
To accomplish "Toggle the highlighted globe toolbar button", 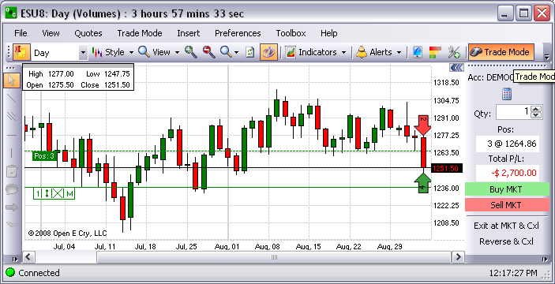I will [268, 52].
